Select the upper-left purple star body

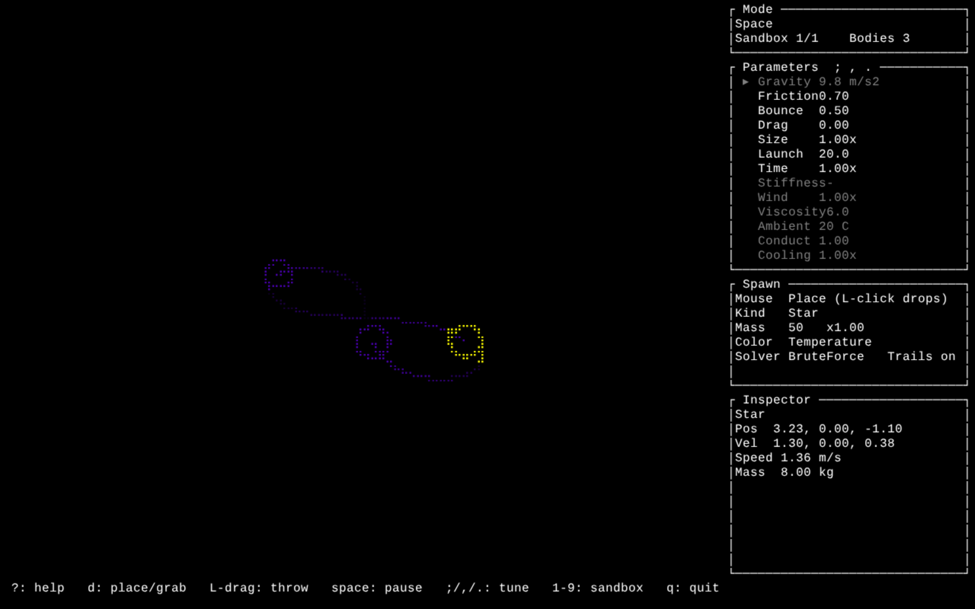pos(278,274)
